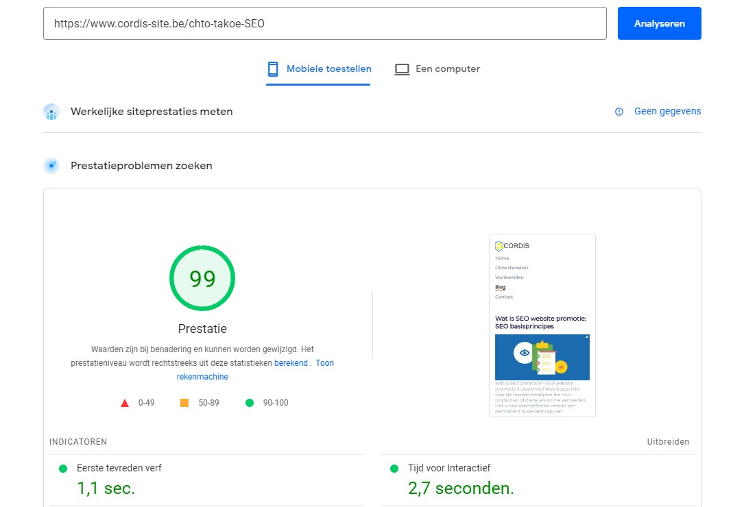Click the URL input field
This screenshot has width=744, height=507.
(x=324, y=23)
